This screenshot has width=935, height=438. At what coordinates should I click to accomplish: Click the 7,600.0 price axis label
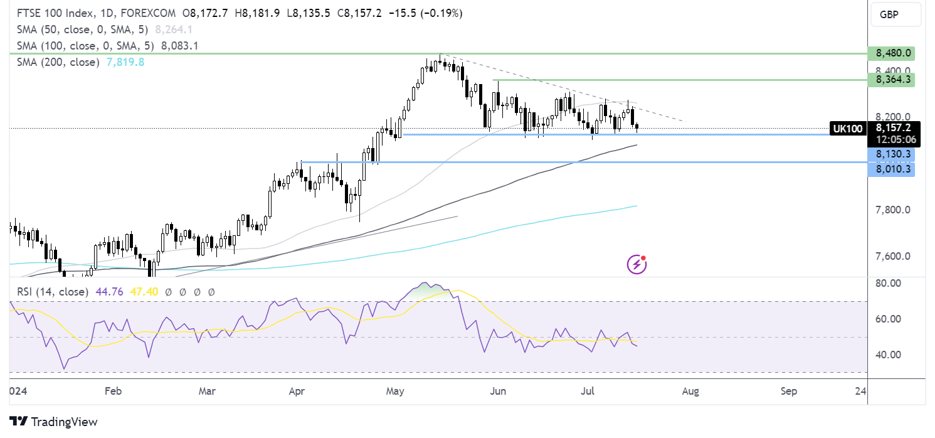[x=893, y=256]
